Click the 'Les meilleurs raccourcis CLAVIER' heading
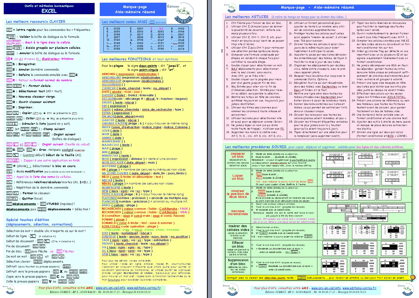Viewport: 419px width, 298px height. [36, 21]
